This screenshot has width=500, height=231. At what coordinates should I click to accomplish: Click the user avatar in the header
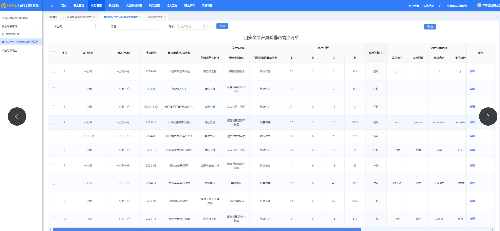[479, 5]
